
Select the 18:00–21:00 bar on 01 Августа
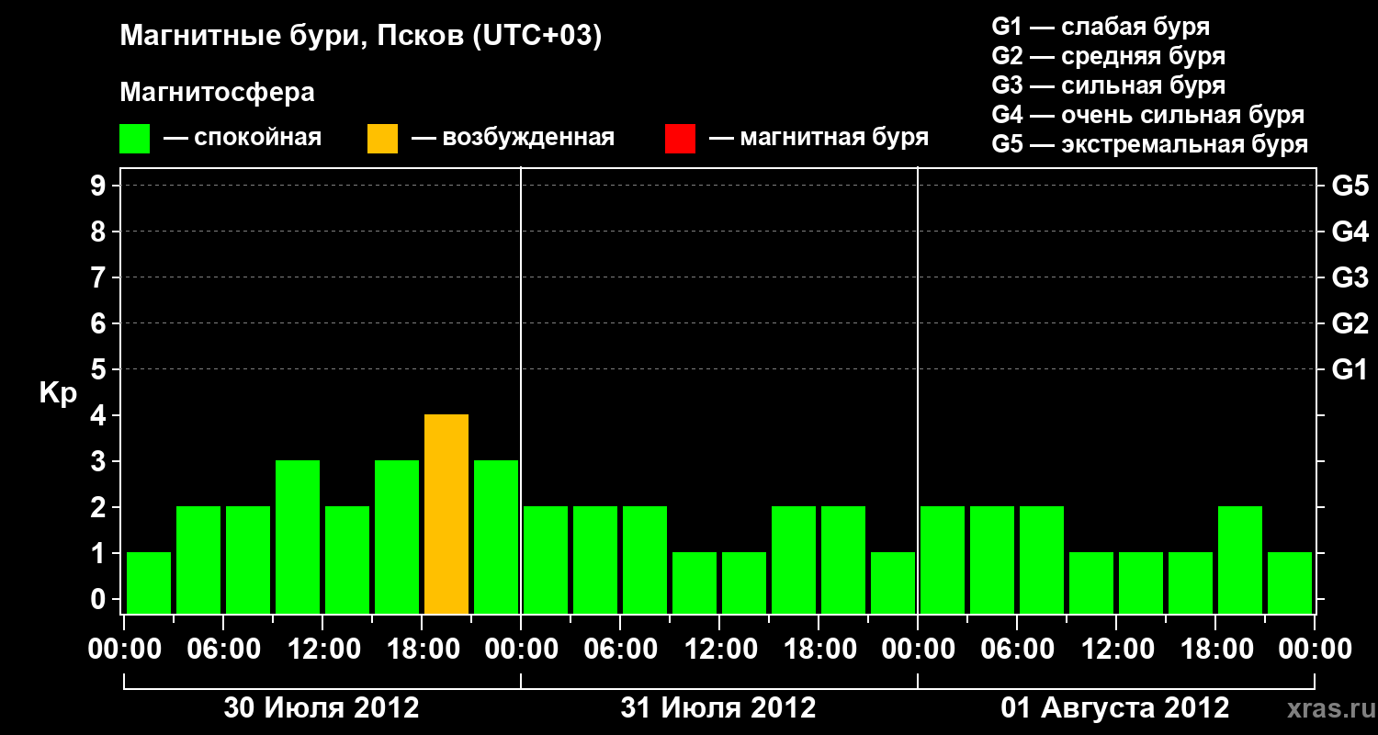[1240, 560]
